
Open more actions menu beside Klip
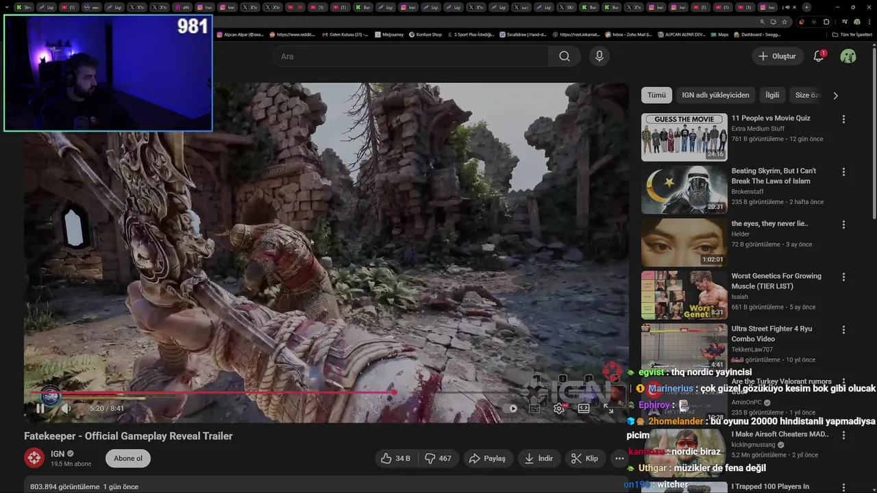[619, 458]
